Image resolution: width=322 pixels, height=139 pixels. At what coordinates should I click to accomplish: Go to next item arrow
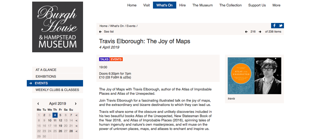click(260, 31)
